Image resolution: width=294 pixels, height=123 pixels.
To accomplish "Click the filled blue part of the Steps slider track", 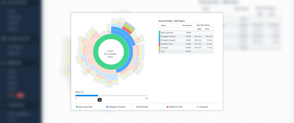I will [87, 96].
